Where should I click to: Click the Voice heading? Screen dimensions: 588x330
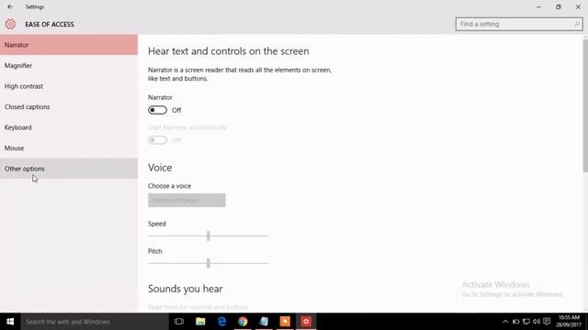pyautogui.click(x=160, y=168)
